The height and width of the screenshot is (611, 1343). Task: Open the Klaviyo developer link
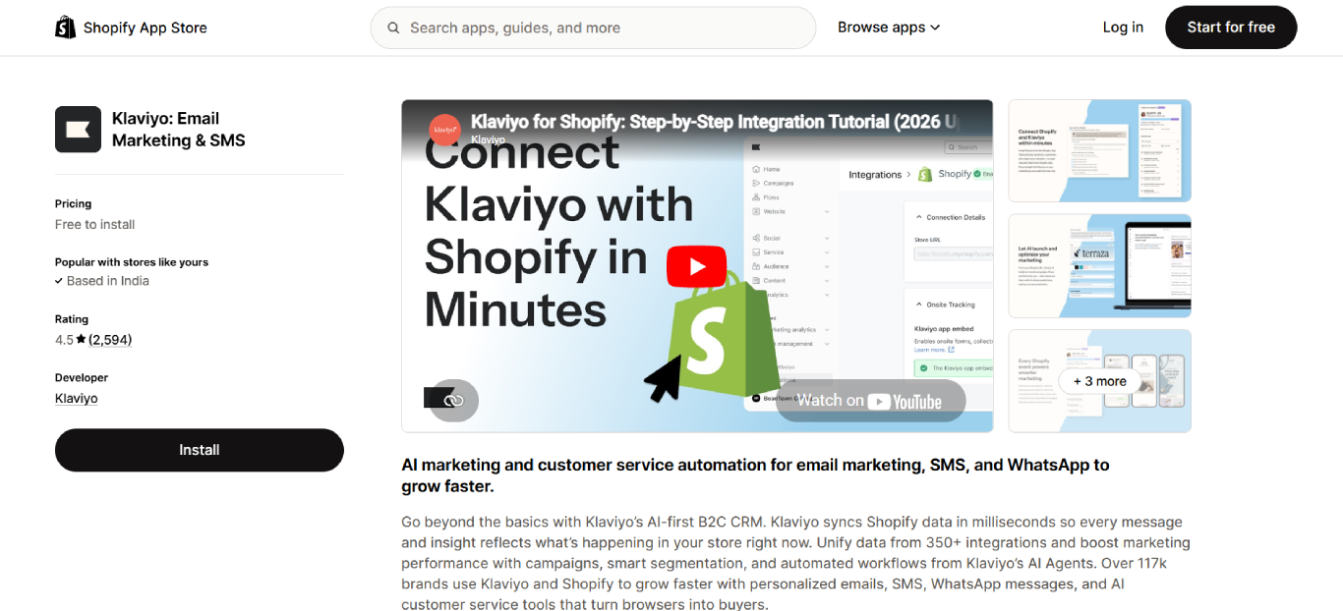(76, 397)
